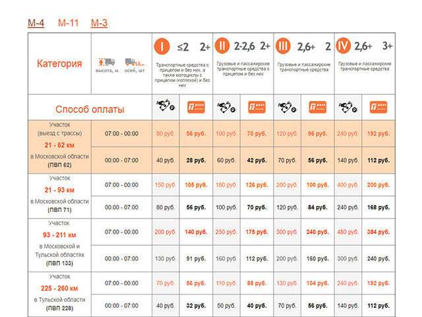Click '(ПВП 62)' text
Screen dimensions: 422x317
pos(59,165)
